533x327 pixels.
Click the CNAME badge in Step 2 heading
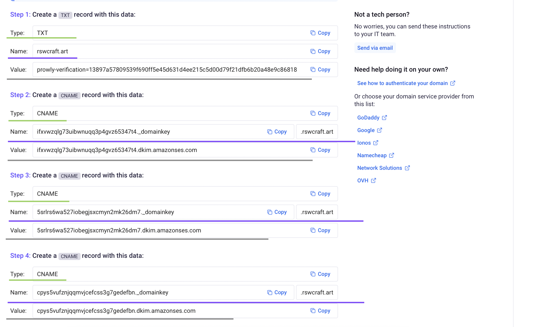(69, 95)
